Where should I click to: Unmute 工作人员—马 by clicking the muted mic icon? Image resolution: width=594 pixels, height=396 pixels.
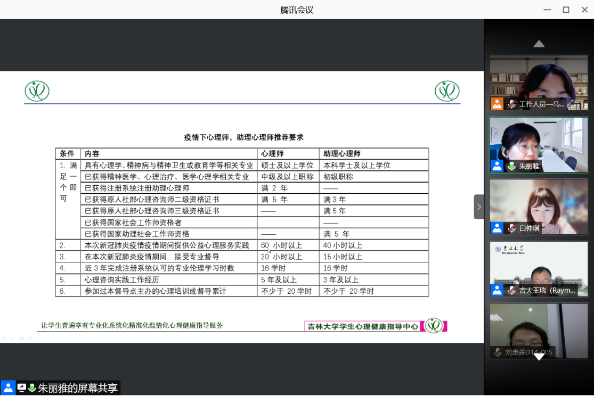(512, 104)
